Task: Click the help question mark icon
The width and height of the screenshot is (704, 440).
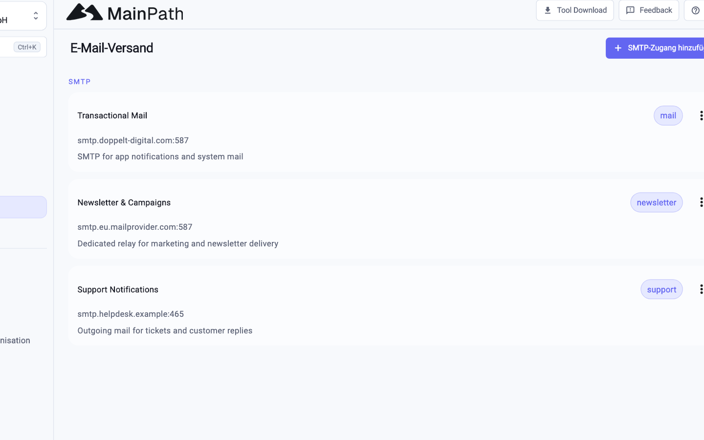Action: (x=695, y=10)
